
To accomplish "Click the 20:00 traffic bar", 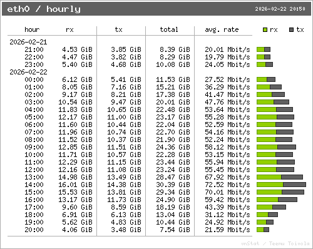I will coord(263,230).
